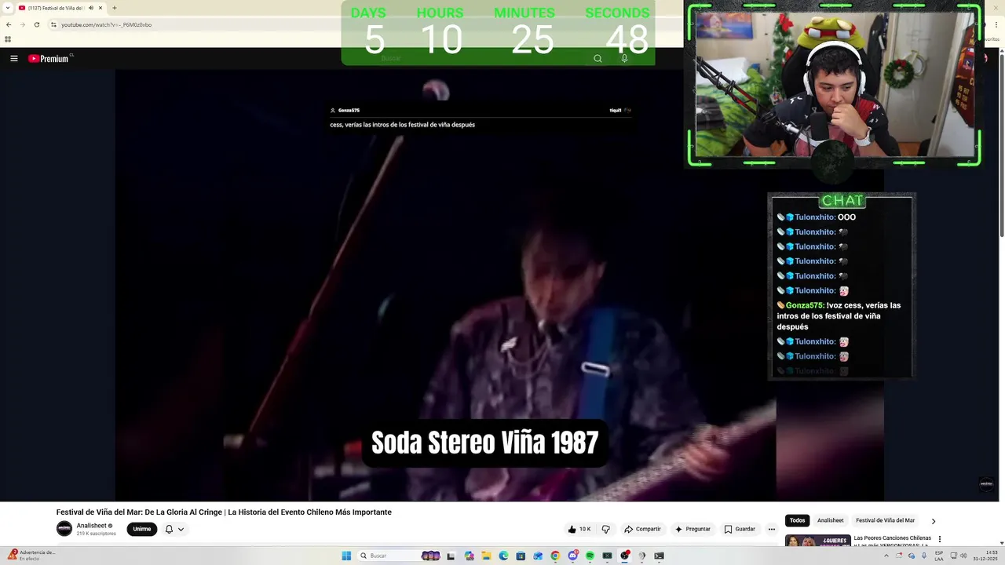
Task: Click the browser forward arrow
Action: click(x=22, y=24)
